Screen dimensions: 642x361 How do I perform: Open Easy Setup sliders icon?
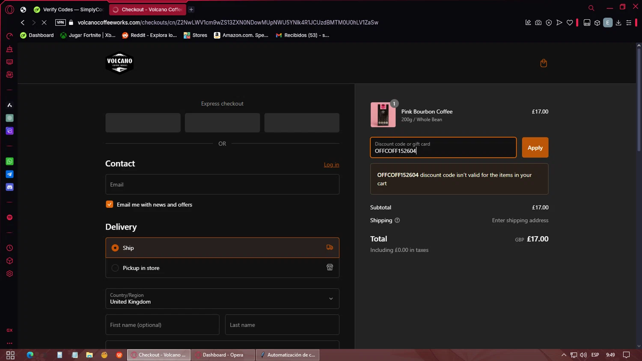(629, 23)
